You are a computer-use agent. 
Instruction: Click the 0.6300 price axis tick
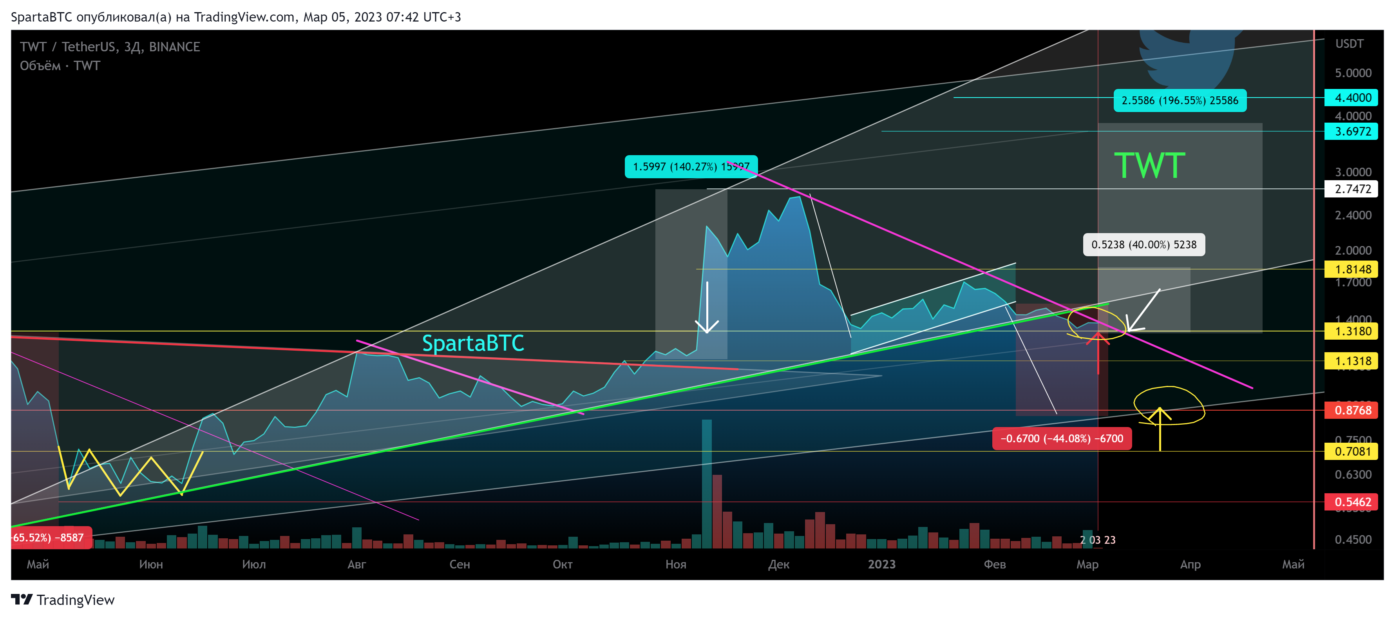point(1353,474)
